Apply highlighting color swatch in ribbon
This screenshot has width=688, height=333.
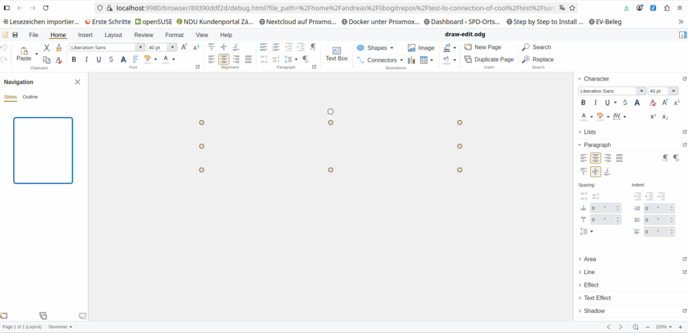[147, 60]
